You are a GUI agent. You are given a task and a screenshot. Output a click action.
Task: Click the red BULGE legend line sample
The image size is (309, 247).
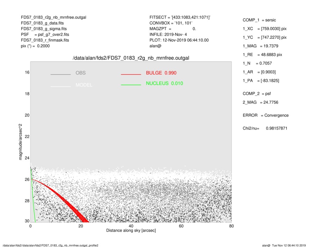tap(131, 74)
